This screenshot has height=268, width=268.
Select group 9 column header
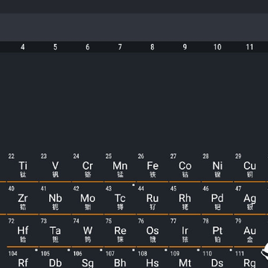coord(185,47)
